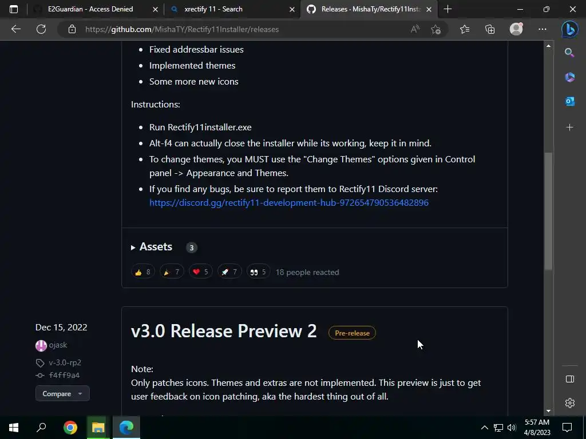
Task: Open the Bing chat sidebar button
Action: click(569, 29)
